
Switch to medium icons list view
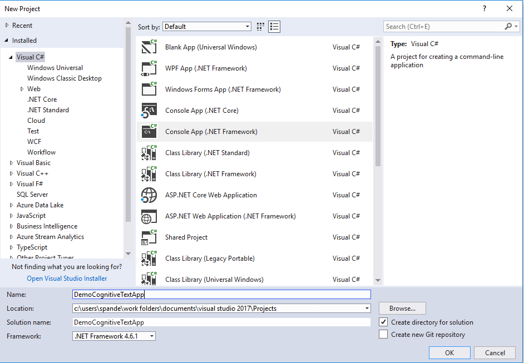[274, 27]
